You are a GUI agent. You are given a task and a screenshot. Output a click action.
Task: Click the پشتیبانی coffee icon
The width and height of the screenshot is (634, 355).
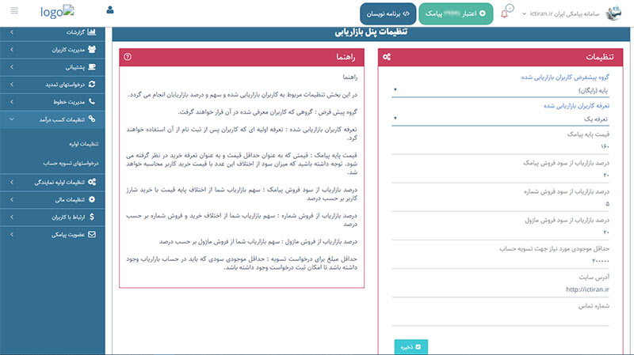[92, 67]
